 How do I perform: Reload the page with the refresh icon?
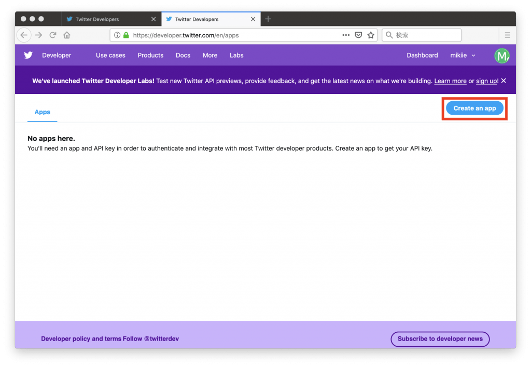click(53, 35)
